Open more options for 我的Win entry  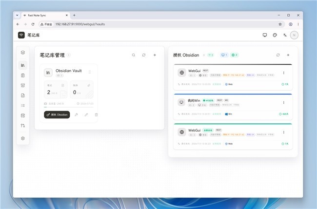click(x=284, y=103)
